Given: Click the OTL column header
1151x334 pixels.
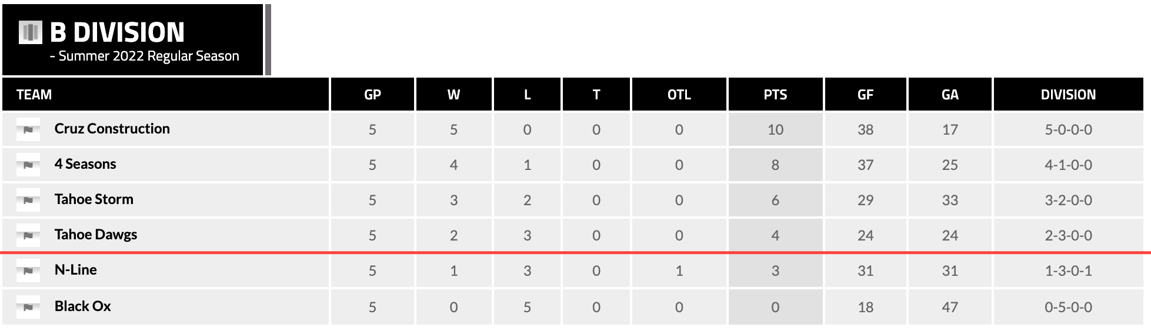Looking at the screenshot, I should 679,95.
